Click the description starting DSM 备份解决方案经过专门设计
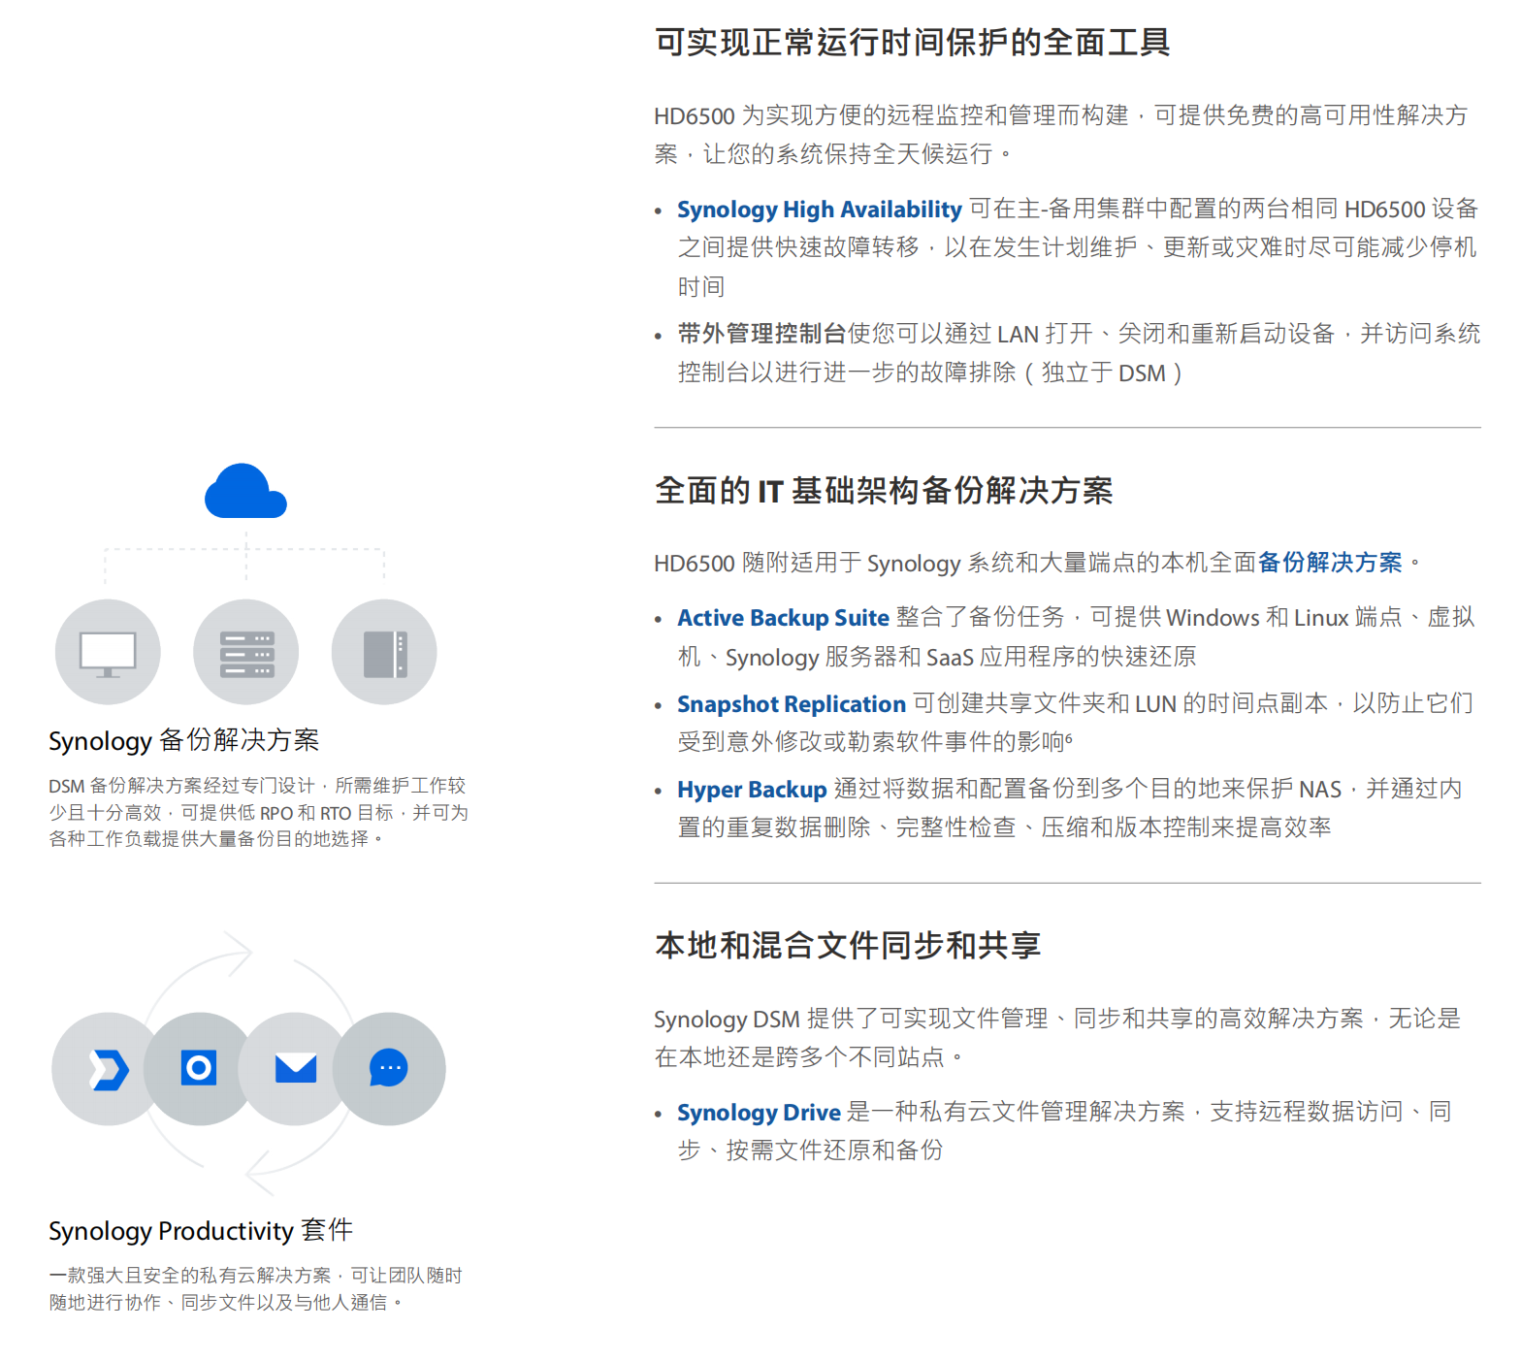The image size is (1521, 1361). [258, 812]
